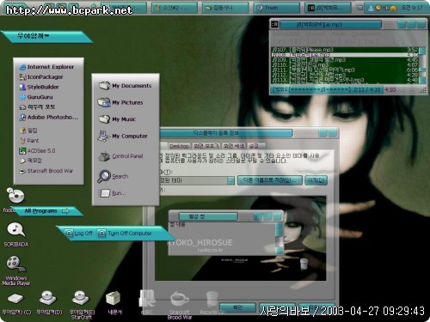Click Turn Off Computer
The width and height of the screenshot is (430, 322).
click(125, 234)
